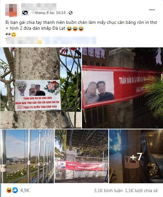Open the three-dots post options menu

pos(152,10)
